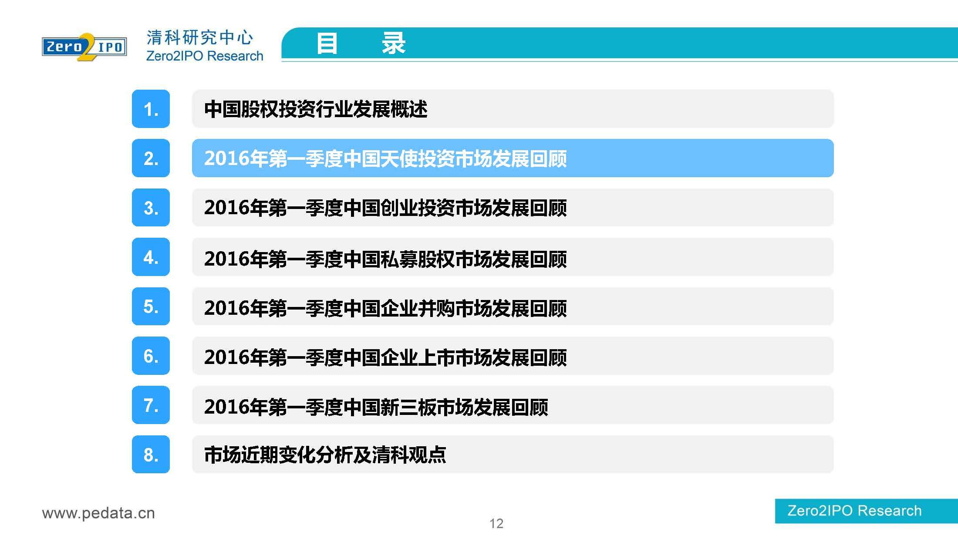Viewport: 958px width, 539px height.
Task: Click the number 4 blue tile
Action: [x=151, y=257]
